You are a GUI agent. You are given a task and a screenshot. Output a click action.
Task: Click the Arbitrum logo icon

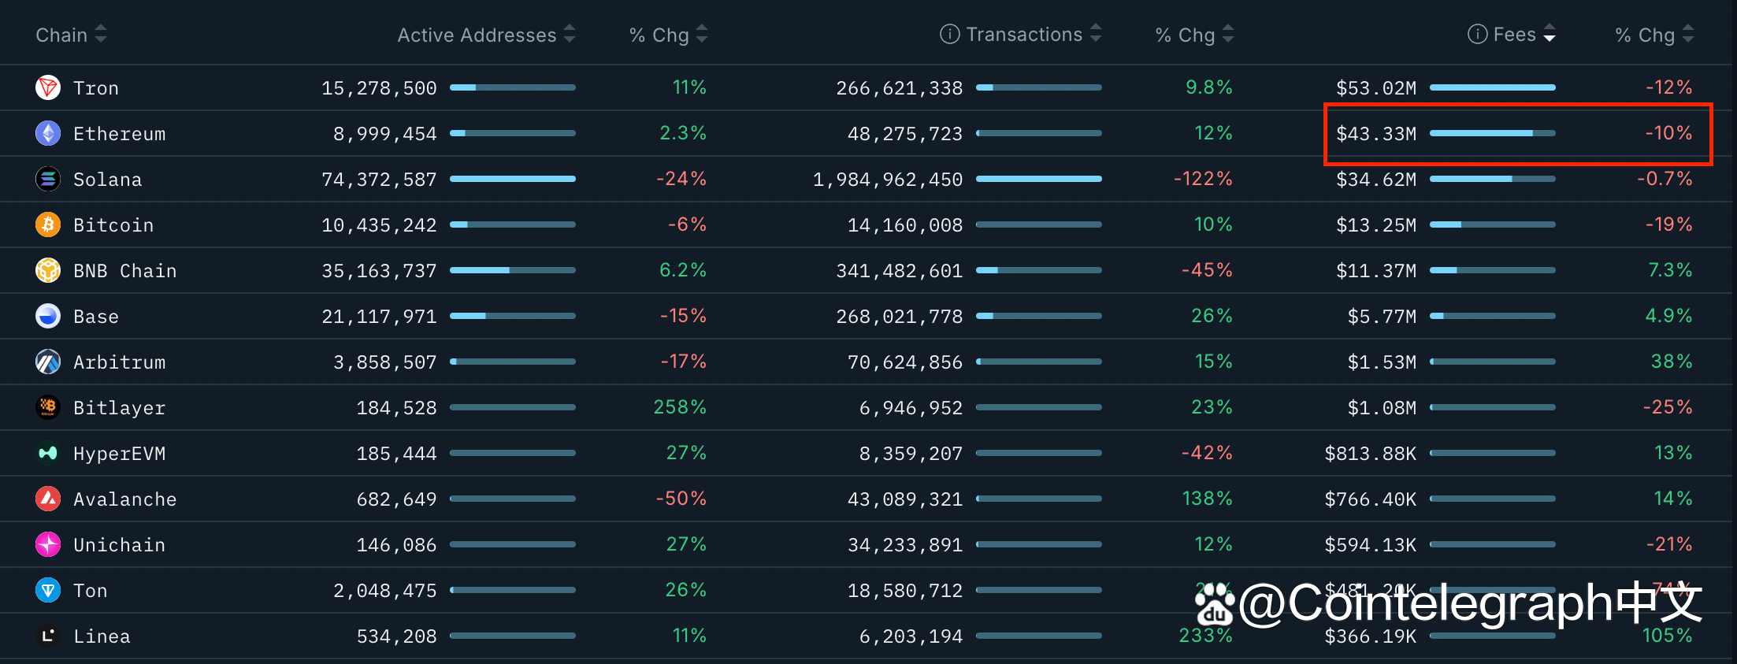point(48,362)
